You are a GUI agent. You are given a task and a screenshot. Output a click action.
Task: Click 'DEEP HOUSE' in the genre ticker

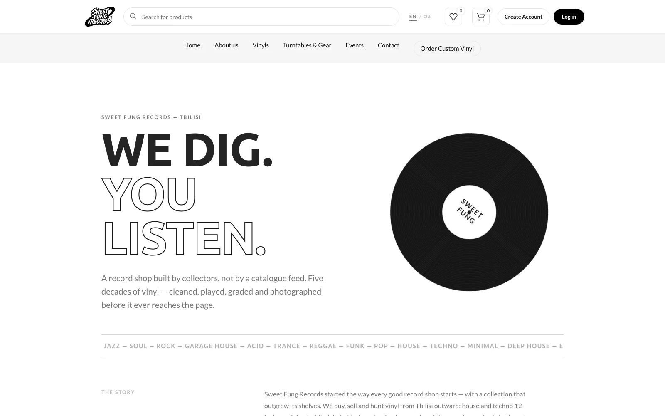click(x=529, y=346)
